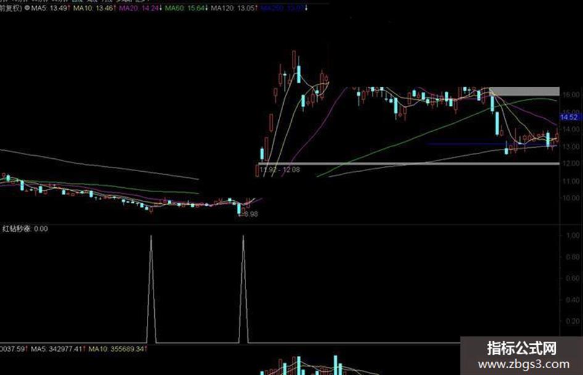583x375 pixels.
Task: Select the purple MA20: 14.24 label
Action: click(140, 8)
